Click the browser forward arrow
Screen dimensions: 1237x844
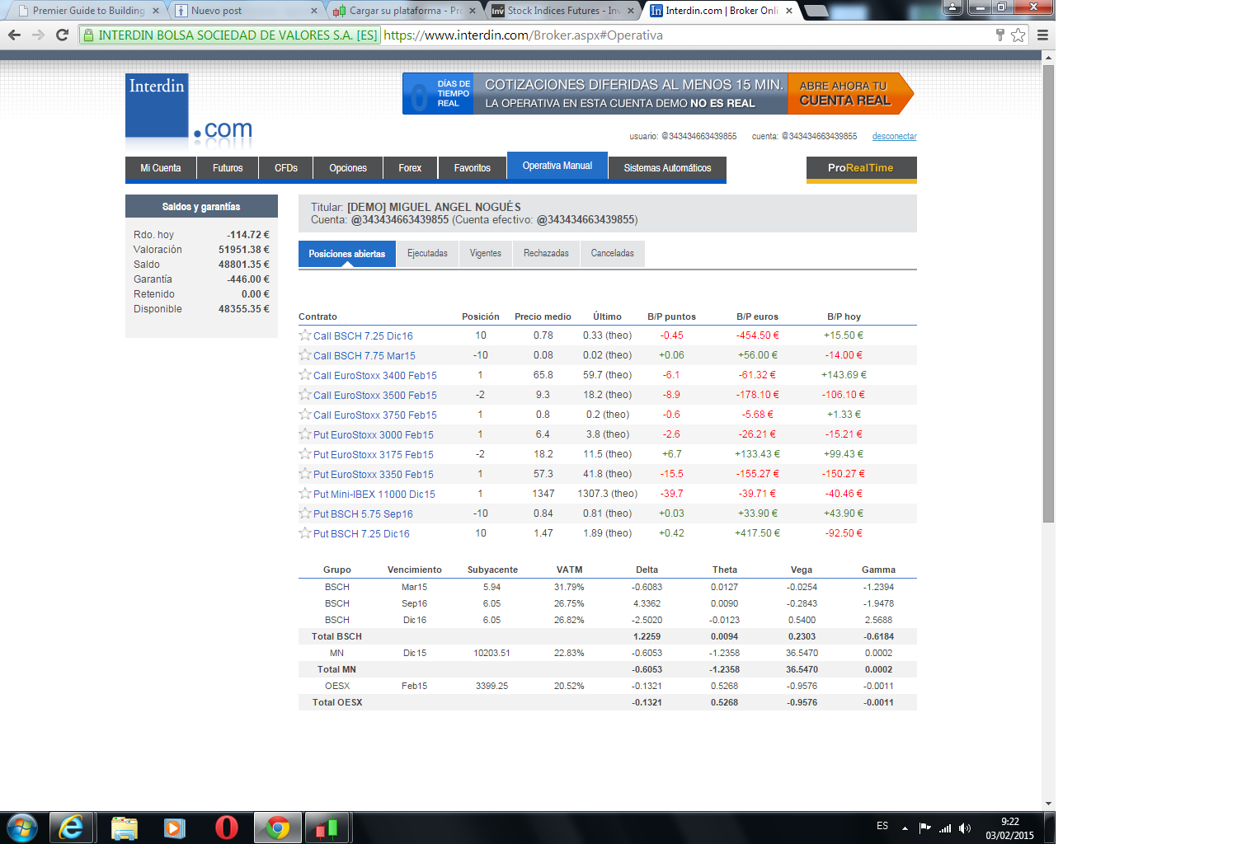click(x=38, y=35)
